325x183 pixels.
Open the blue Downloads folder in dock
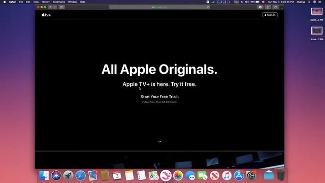tap(269, 175)
